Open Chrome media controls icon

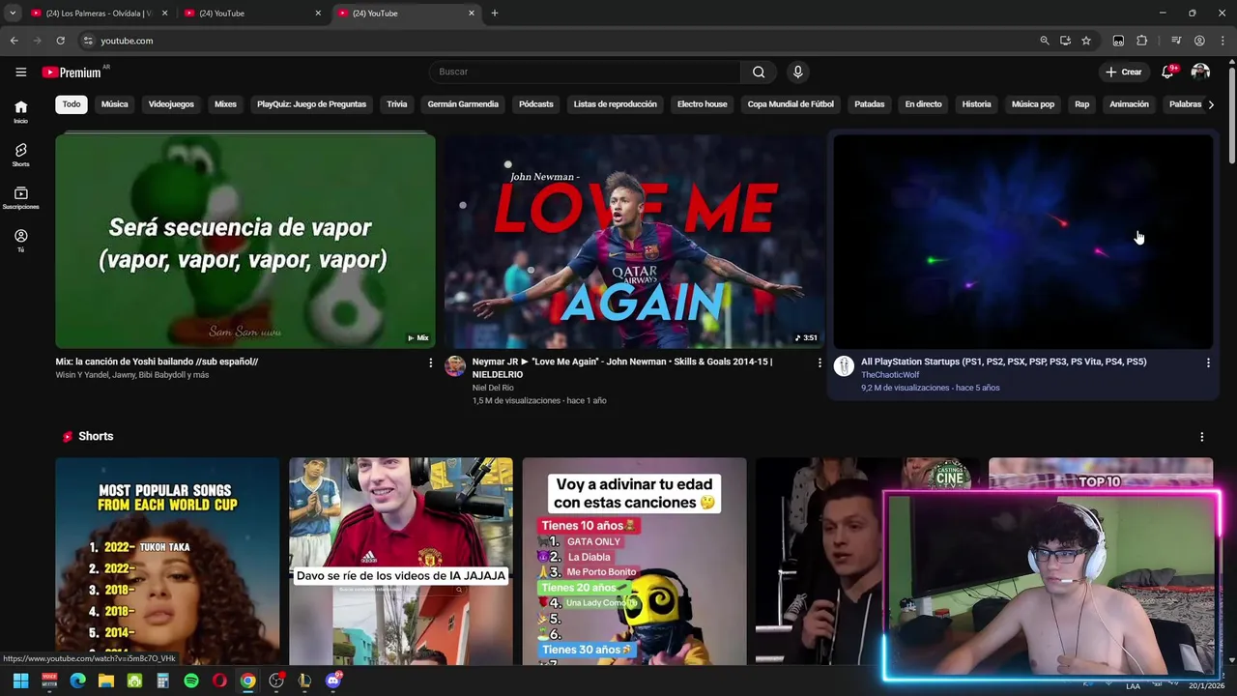click(x=1176, y=41)
